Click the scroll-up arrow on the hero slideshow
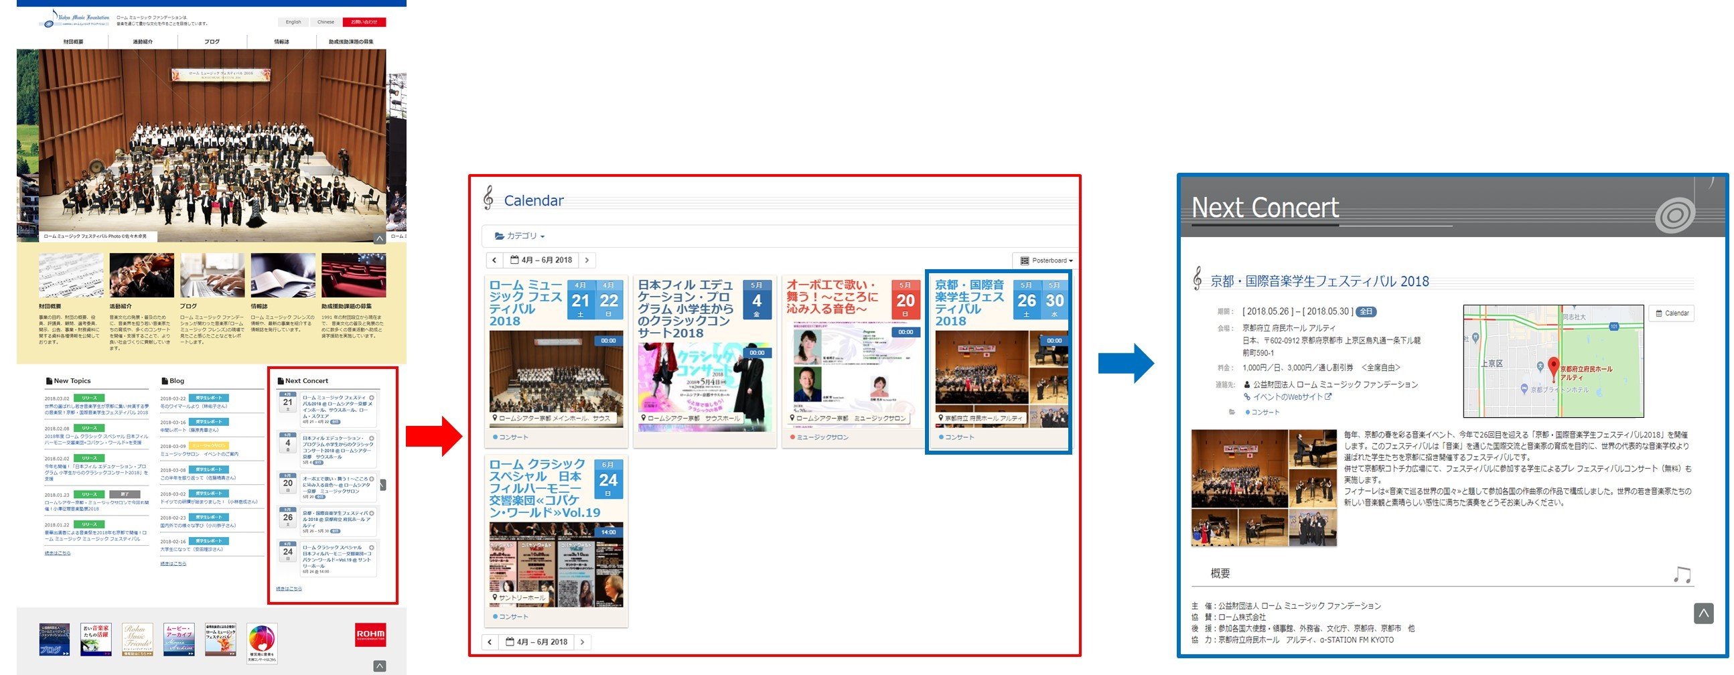This screenshot has height=675, width=1734. (x=380, y=238)
